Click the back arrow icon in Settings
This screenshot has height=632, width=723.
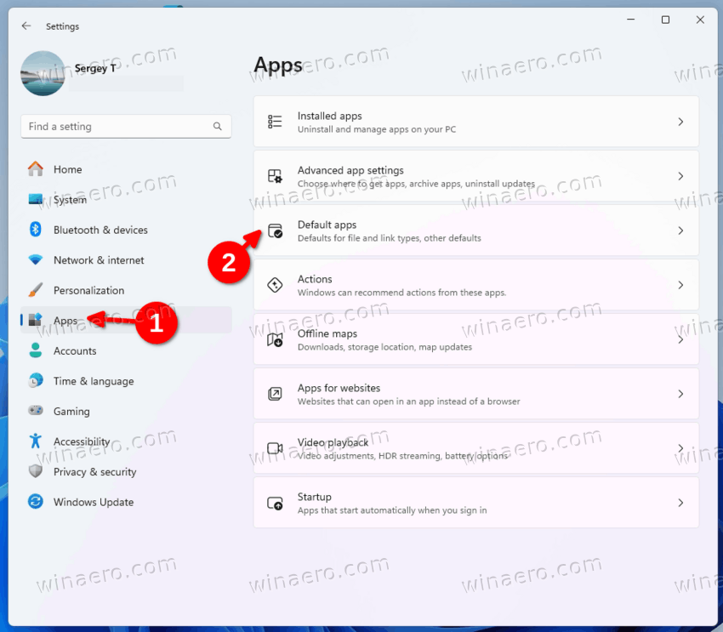(26, 26)
